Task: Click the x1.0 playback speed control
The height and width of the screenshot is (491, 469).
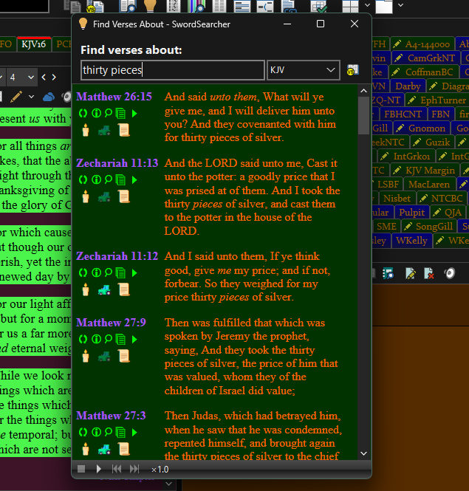Action: coord(160,470)
